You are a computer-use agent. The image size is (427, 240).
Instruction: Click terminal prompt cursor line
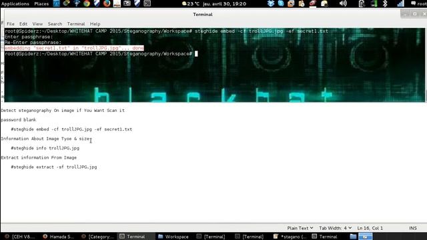pyautogui.click(x=101, y=54)
